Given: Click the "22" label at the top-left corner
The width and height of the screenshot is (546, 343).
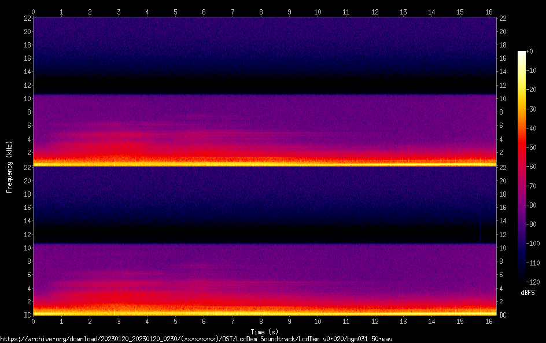Looking at the screenshot, I should (x=27, y=18).
